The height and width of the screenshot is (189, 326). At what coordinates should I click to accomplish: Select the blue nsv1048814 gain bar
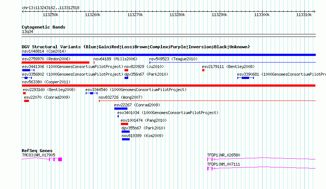168,55
